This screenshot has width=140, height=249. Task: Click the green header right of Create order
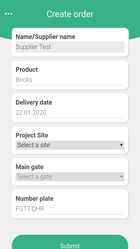pyautogui.click(x=117, y=14)
